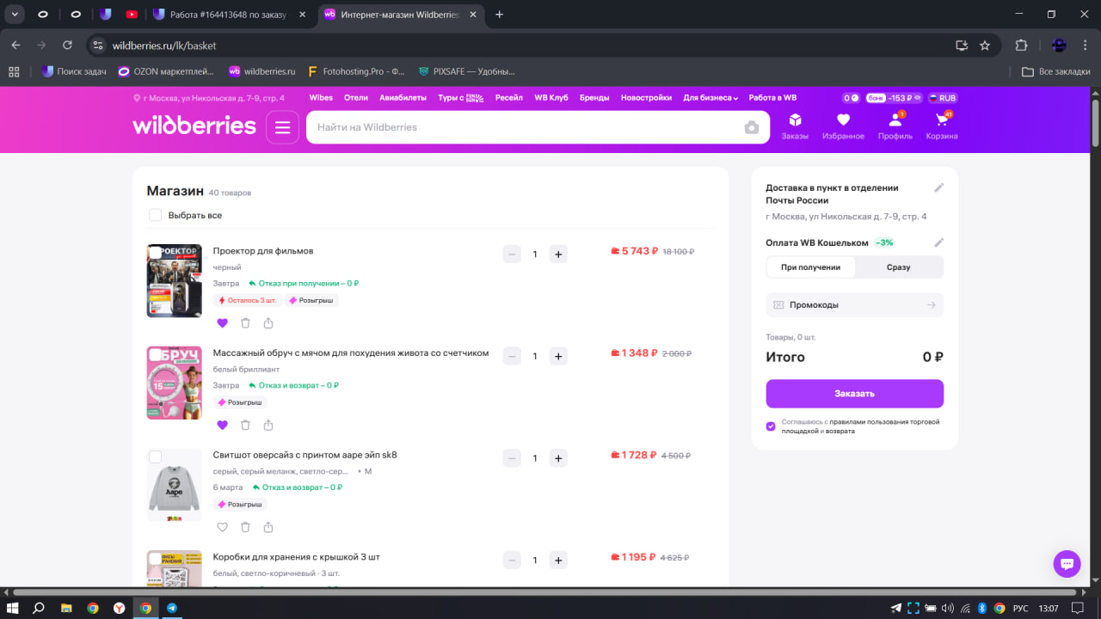This screenshot has width=1101, height=619.
Task: Open the Авиабилеты menu link
Action: point(403,98)
